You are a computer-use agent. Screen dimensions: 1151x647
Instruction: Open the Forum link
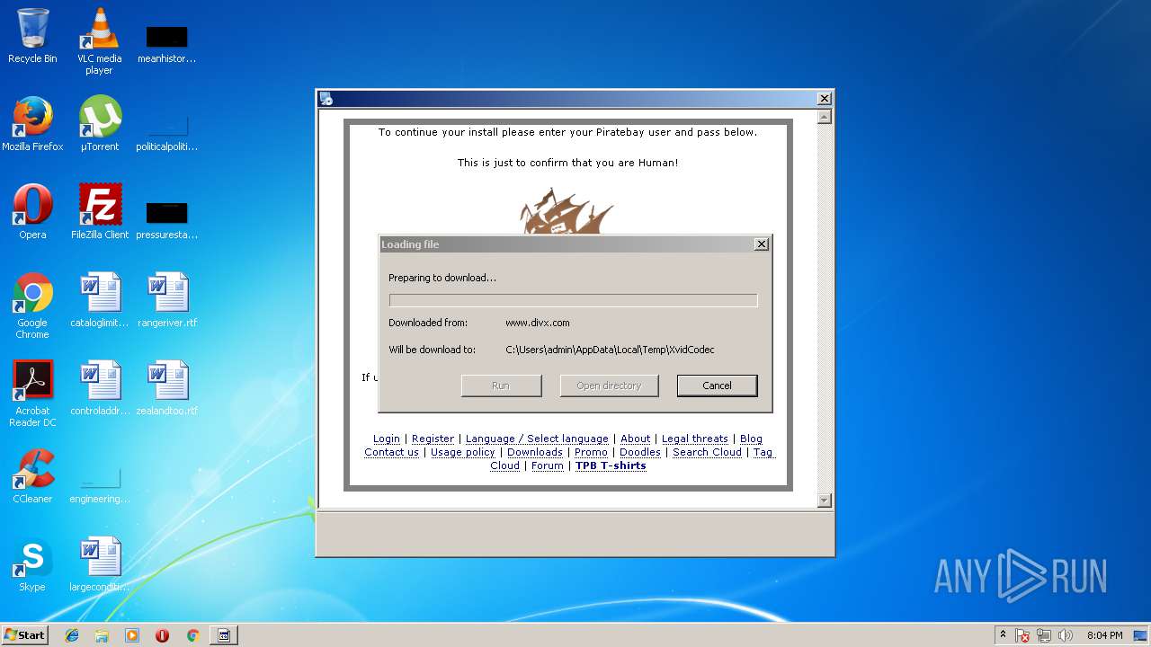547,466
